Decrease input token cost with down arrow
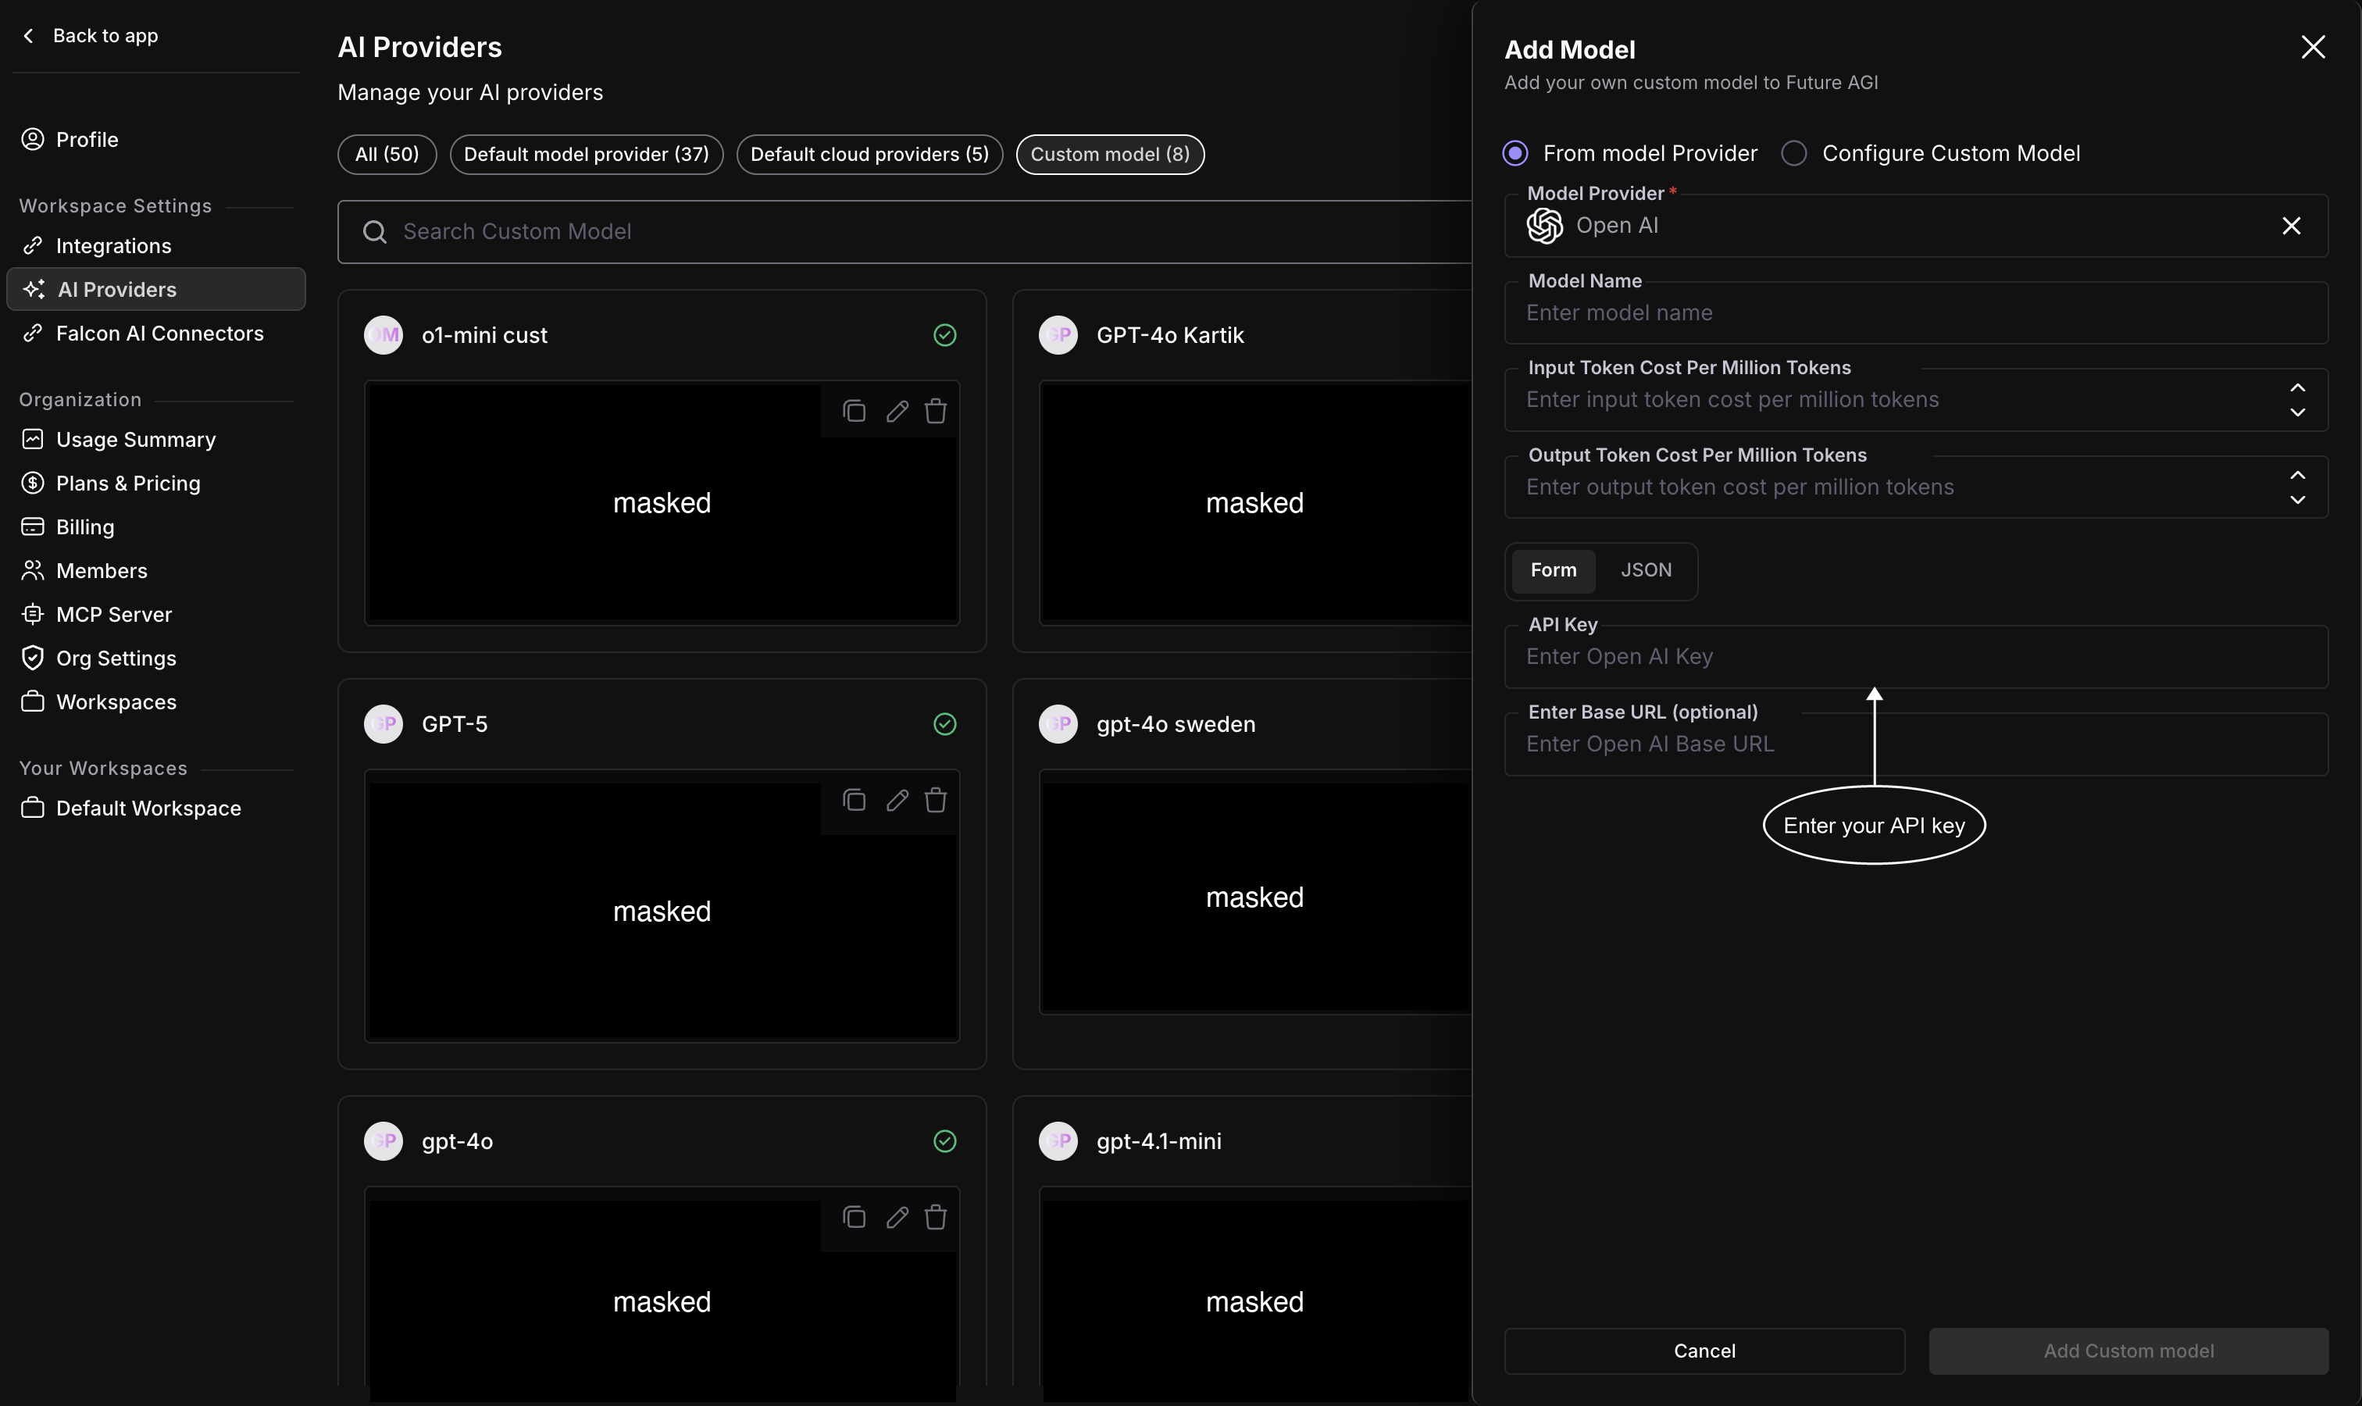 coord(2298,412)
